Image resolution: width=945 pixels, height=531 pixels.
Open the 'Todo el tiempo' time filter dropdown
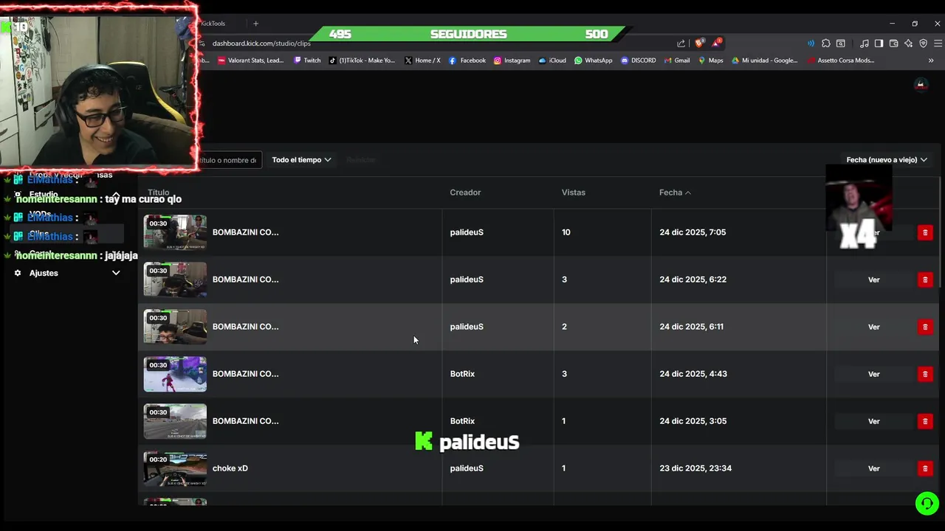(x=301, y=160)
